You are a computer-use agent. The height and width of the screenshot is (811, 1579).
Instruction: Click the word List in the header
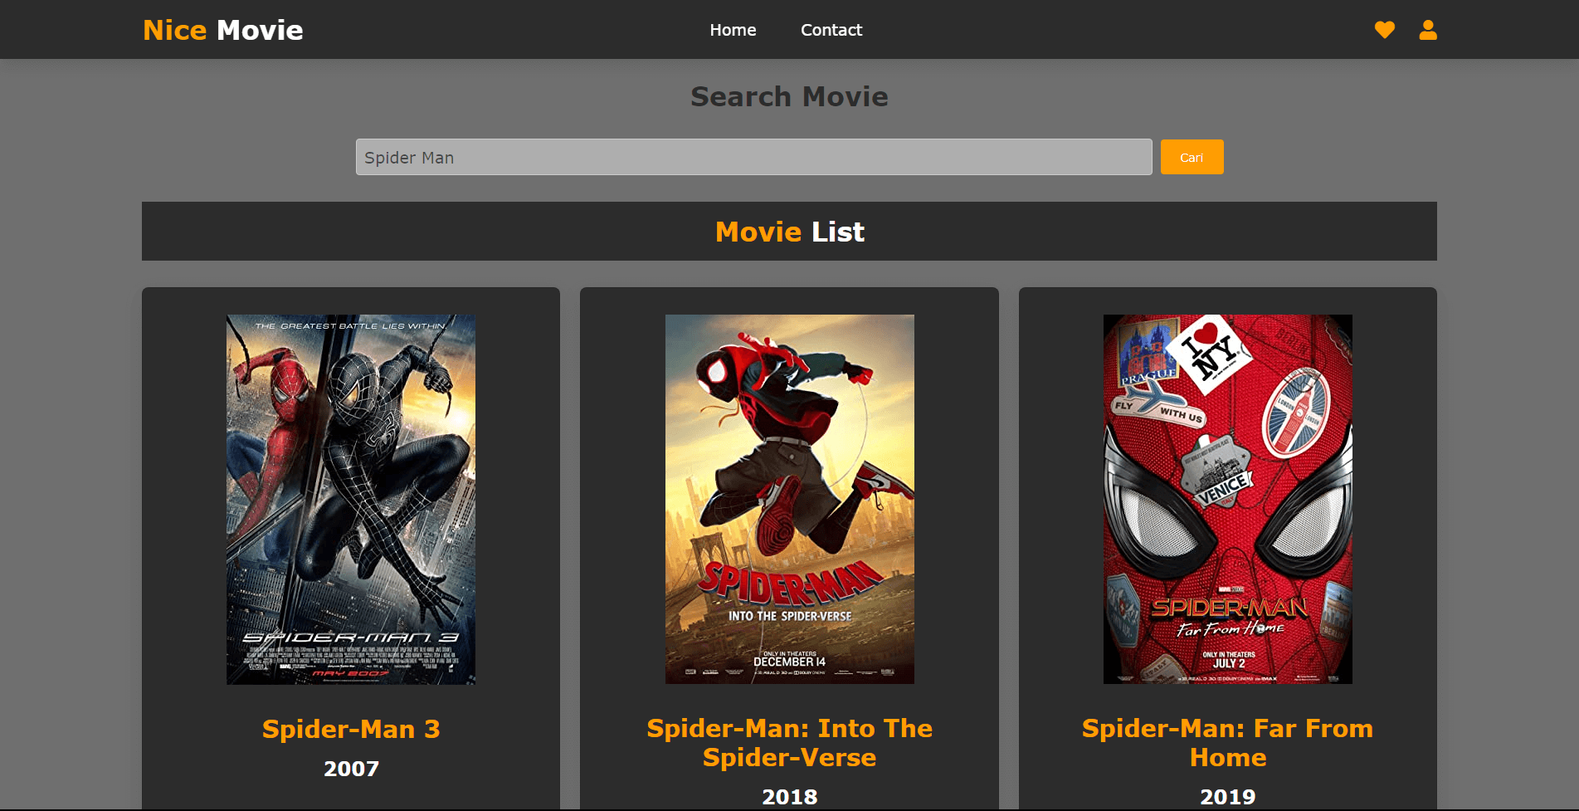837,232
